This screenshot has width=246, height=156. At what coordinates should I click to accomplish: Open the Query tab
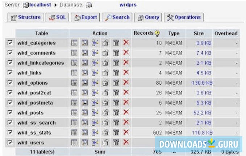148,17
